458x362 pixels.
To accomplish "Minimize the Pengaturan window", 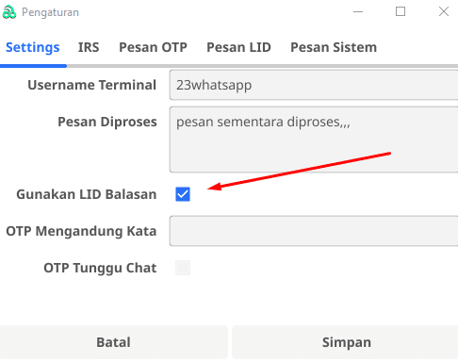I will 358,12.
